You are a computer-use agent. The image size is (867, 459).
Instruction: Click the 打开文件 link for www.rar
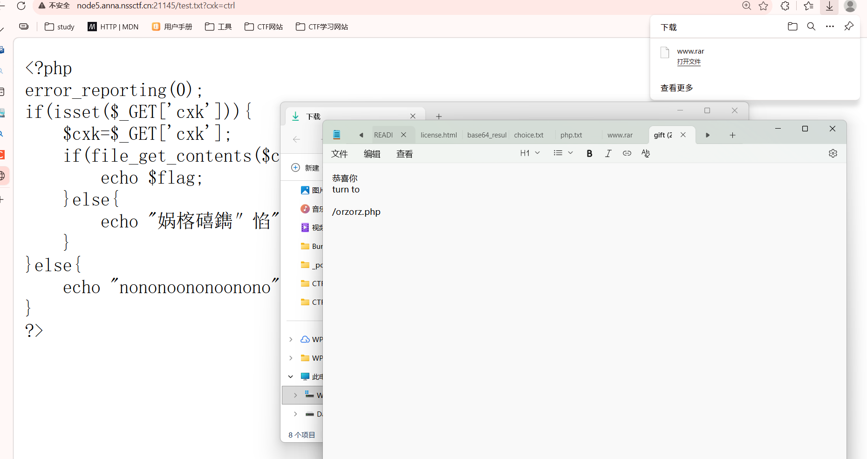click(x=689, y=62)
